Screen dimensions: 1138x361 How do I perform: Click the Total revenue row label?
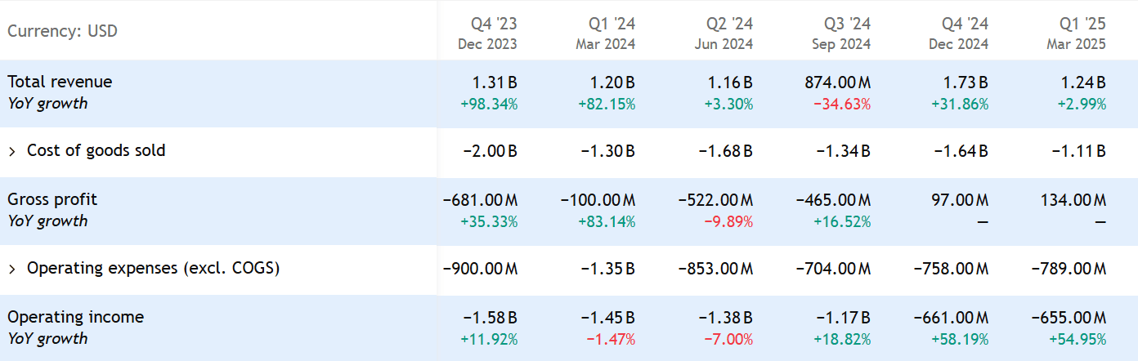pos(60,82)
